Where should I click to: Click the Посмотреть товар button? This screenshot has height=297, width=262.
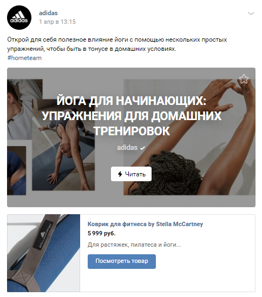point(122,261)
